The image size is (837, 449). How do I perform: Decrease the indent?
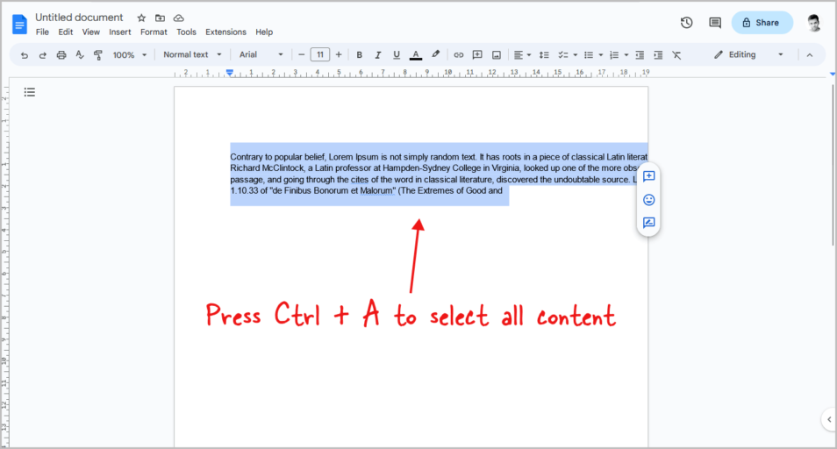[x=640, y=55]
